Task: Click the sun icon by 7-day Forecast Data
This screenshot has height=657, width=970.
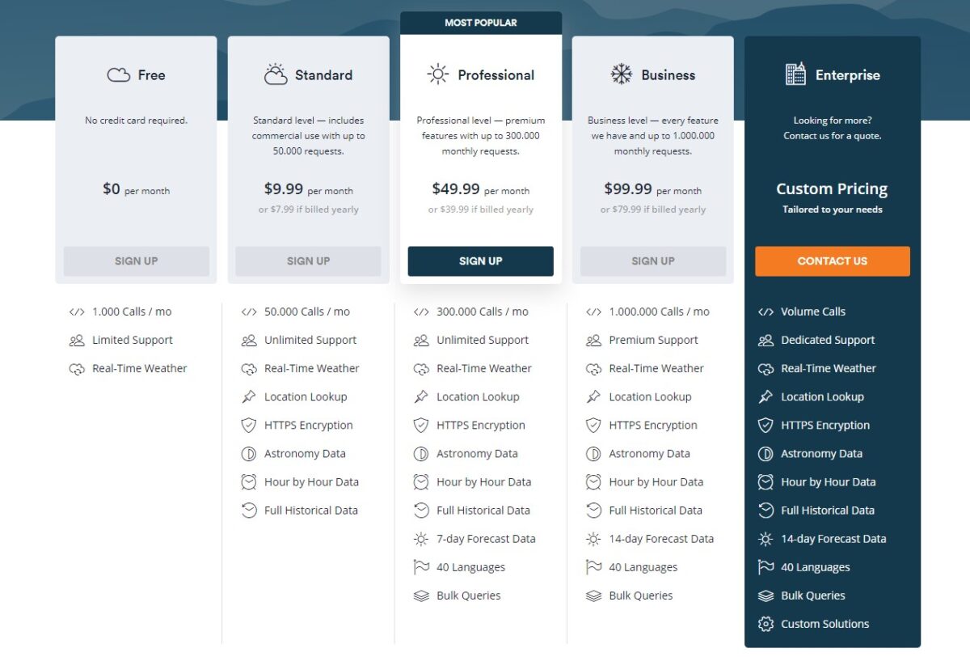Action: 421,539
